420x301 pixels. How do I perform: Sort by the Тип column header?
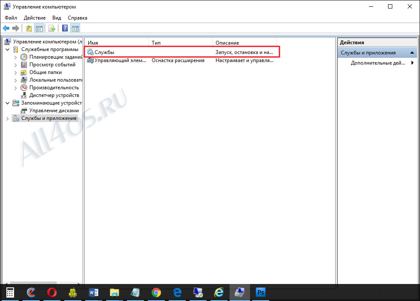(x=181, y=43)
